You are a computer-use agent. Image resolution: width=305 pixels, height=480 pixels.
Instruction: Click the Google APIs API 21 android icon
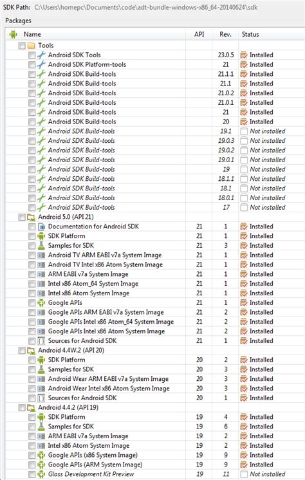point(41,303)
